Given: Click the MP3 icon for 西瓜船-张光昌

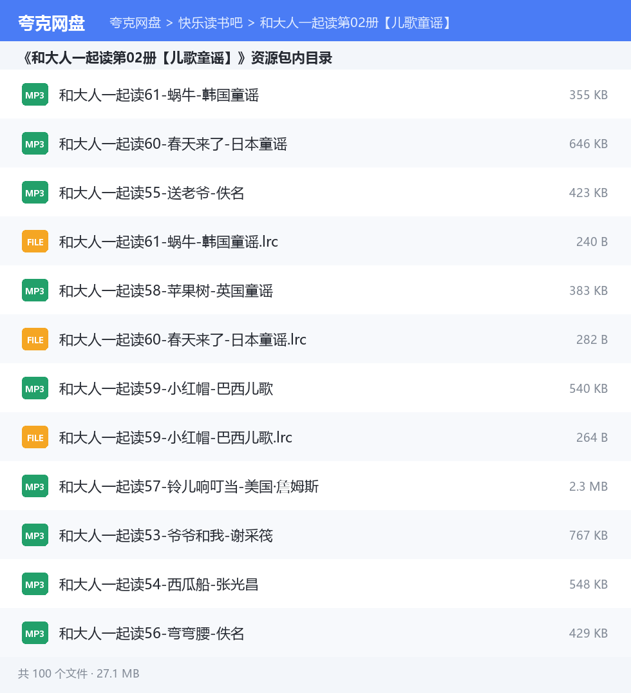Looking at the screenshot, I should pyautogui.click(x=35, y=584).
